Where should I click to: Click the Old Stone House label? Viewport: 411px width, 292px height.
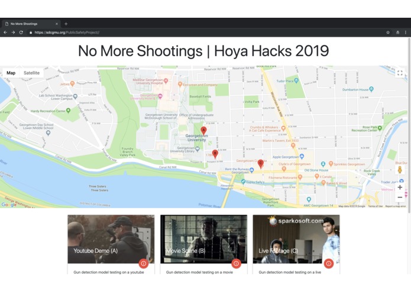(x=316, y=170)
